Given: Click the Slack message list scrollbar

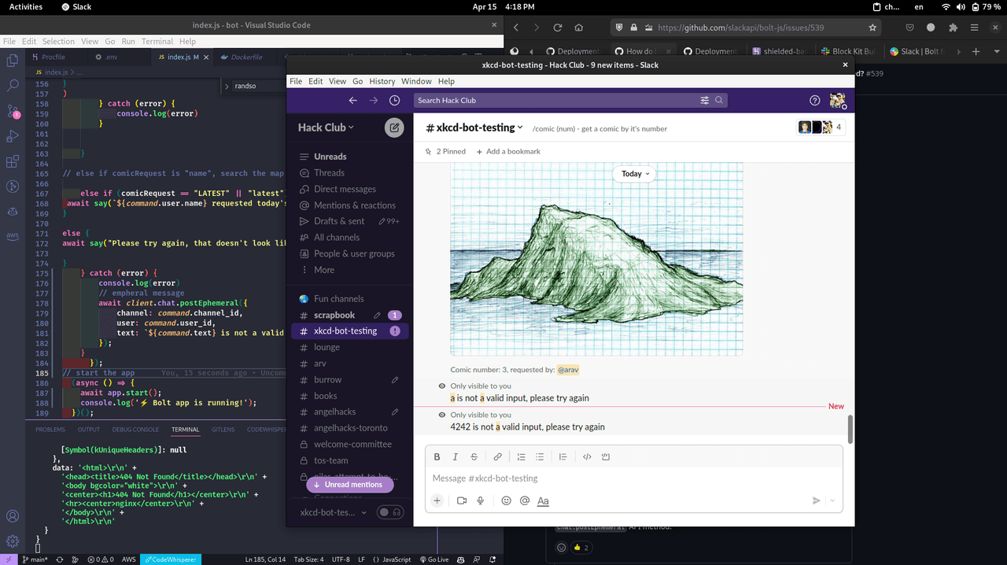Looking at the screenshot, I should point(850,429).
